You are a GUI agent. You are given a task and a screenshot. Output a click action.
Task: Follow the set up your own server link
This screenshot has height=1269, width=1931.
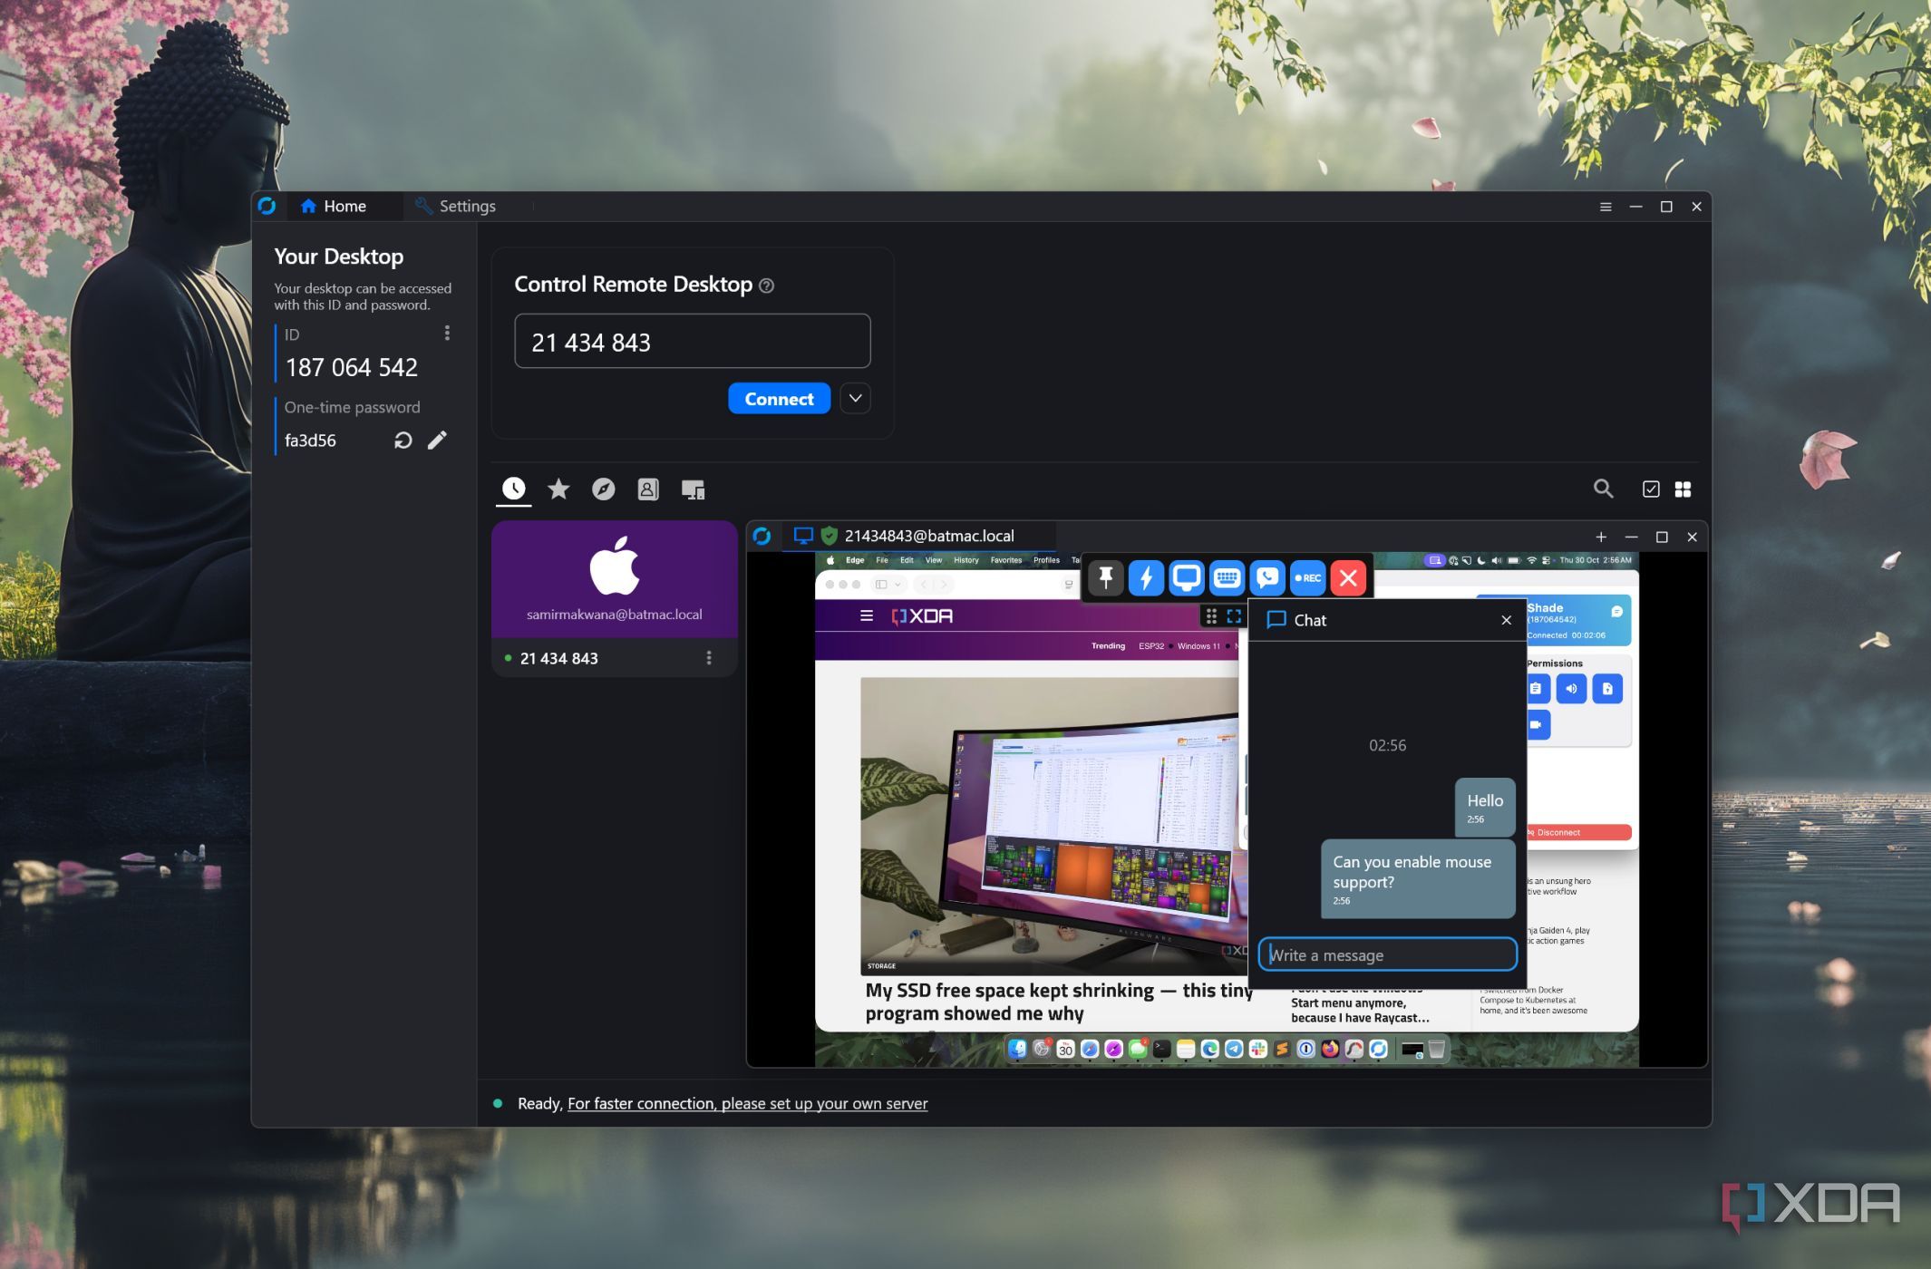(x=747, y=1103)
